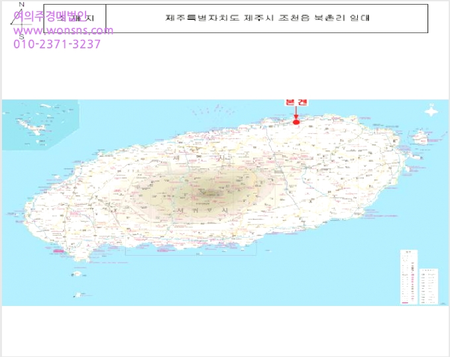Image resolution: width=450 pixels, height=357 pixels.
Task: Click the red location marker dot
Action: pyautogui.click(x=296, y=122)
